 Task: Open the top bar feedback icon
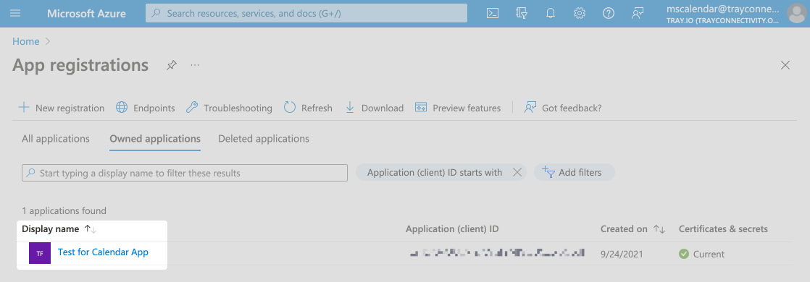tap(638, 14)
